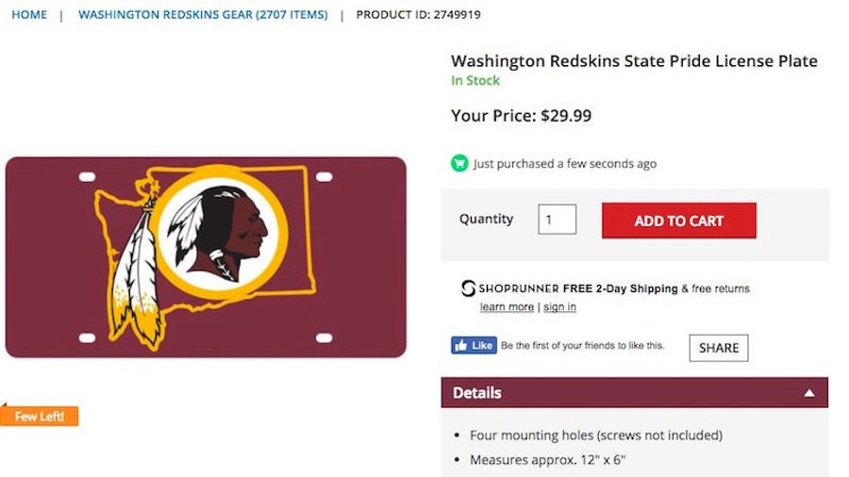The width and height of the screenshot is (849, 477).
Task: Click the Your Price: $29.99 text
Action: coord(522,115)
